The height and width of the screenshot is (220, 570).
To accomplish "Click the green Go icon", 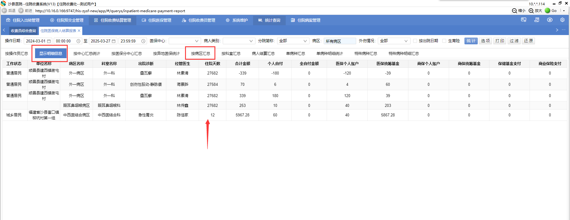I will click(547, 11).
